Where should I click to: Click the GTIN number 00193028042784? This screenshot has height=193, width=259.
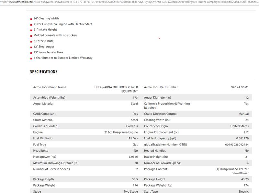pos(237,145)
